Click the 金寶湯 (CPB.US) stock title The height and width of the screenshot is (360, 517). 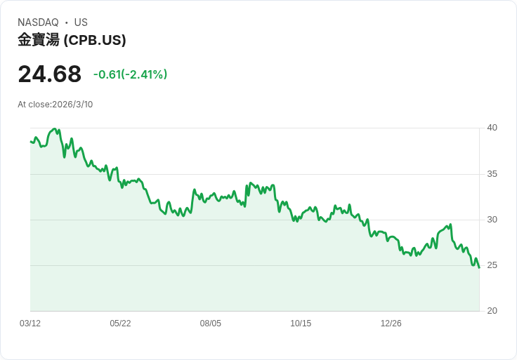[72, 40]
